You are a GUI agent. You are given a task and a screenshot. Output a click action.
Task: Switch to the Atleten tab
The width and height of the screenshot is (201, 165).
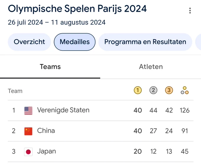[x=151, y=67]
